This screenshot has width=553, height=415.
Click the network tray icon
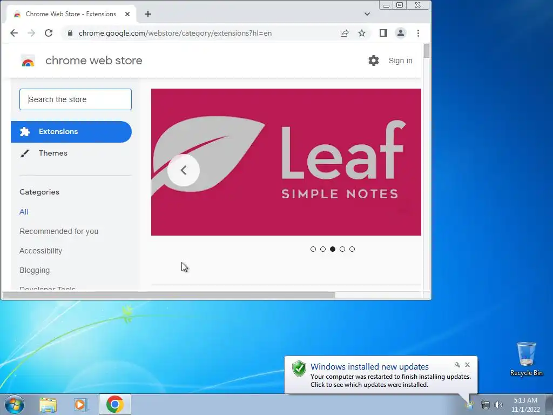(485, 405)
